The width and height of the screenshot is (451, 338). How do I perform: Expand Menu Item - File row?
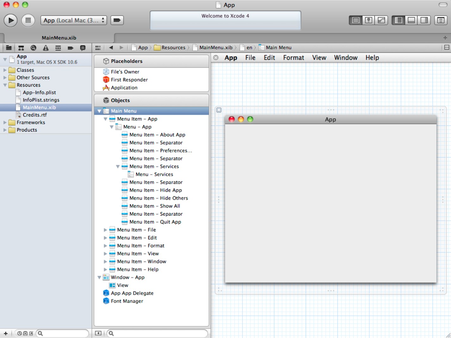105,230
